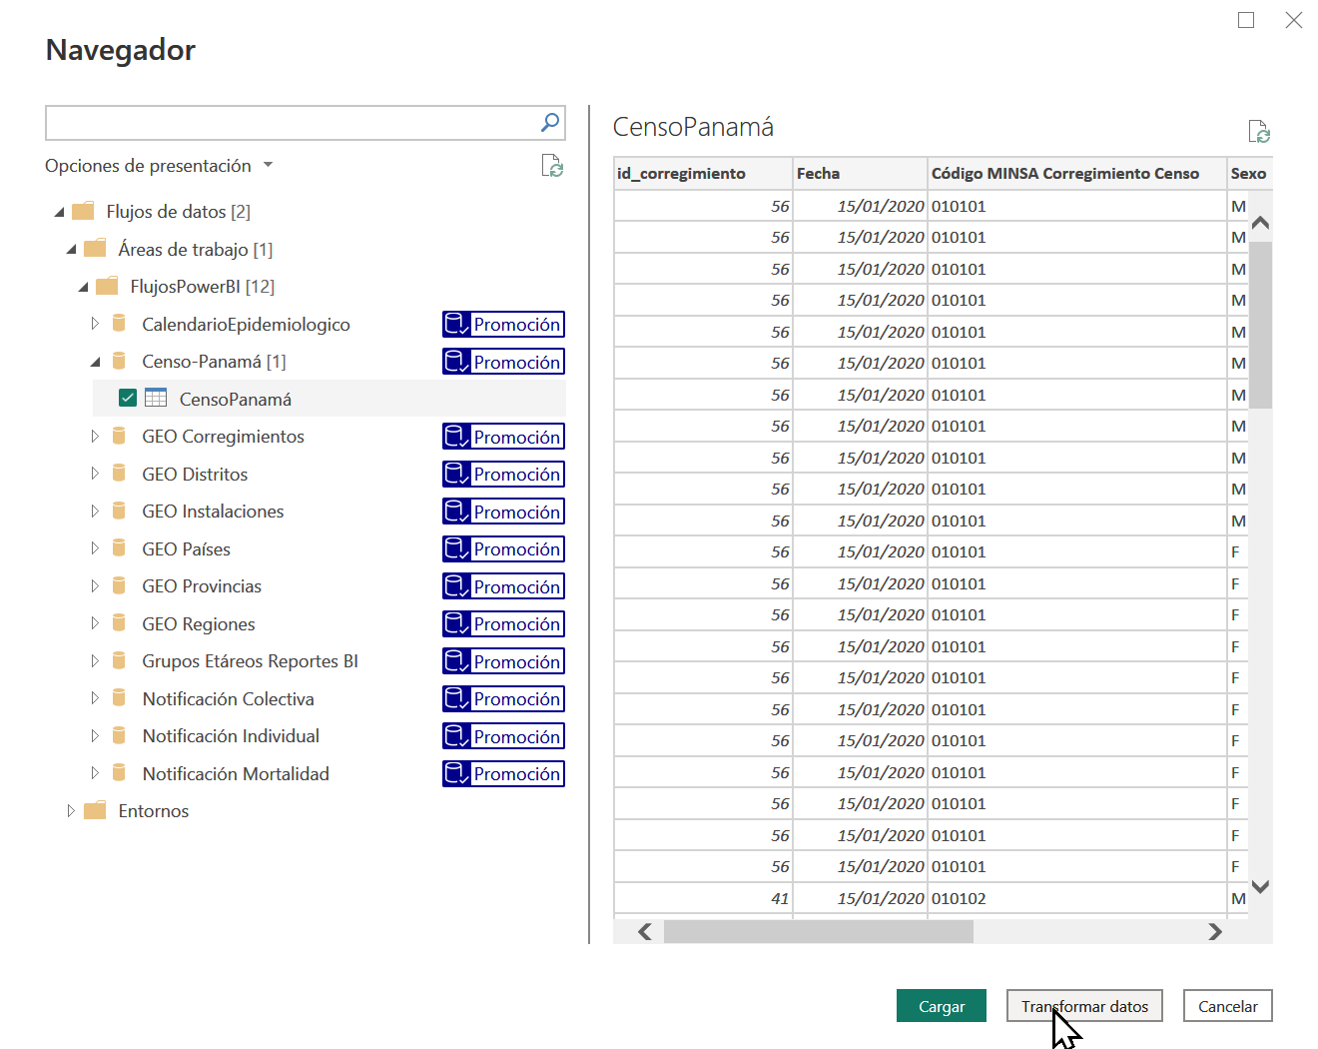The image size is (1318, 1049).
Task: Click the id_corregimiento cell showing 41
Action: 703,898
